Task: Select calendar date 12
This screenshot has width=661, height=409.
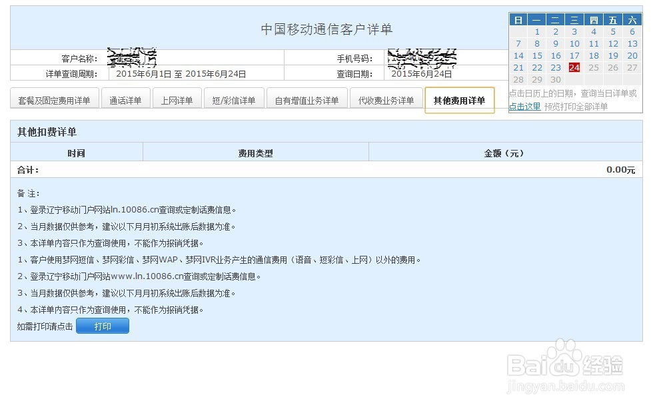Action: pos(613,44)
